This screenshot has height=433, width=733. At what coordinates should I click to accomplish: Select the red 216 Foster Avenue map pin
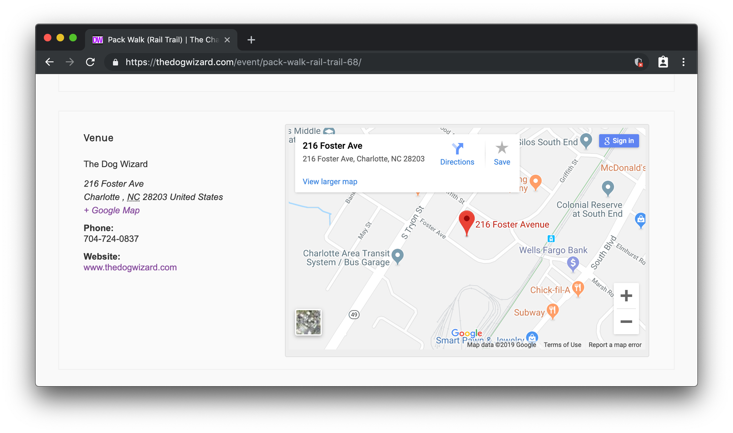point(467,221)
